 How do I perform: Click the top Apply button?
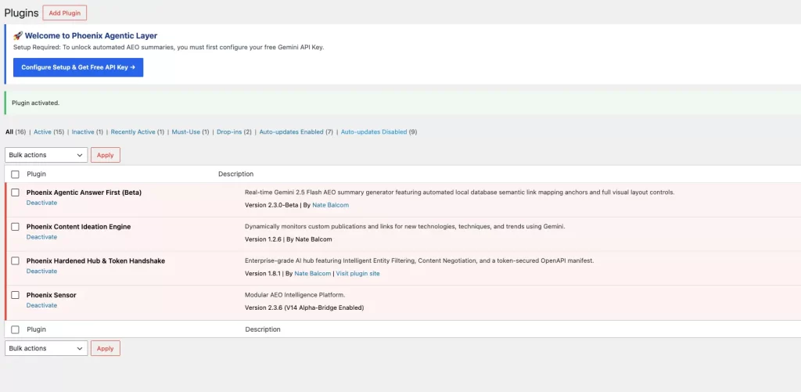click(106, 155)
